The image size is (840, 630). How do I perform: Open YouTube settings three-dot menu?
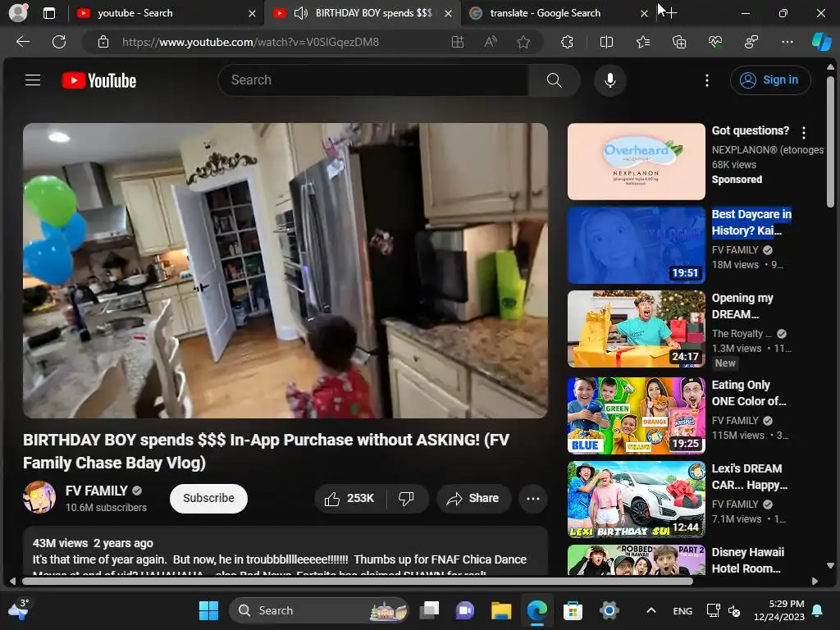[x=707, y=80]
